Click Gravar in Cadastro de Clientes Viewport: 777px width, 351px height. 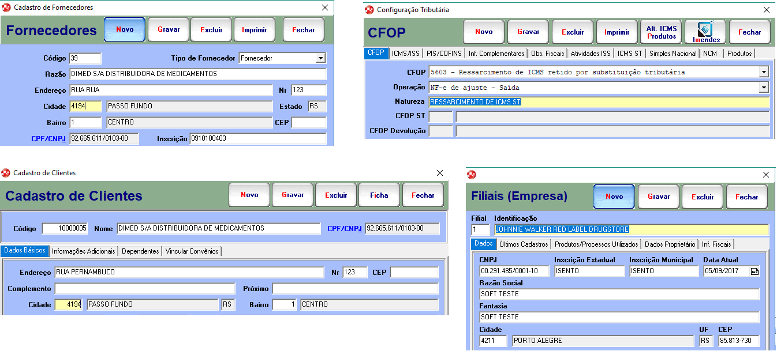[293, 195]
